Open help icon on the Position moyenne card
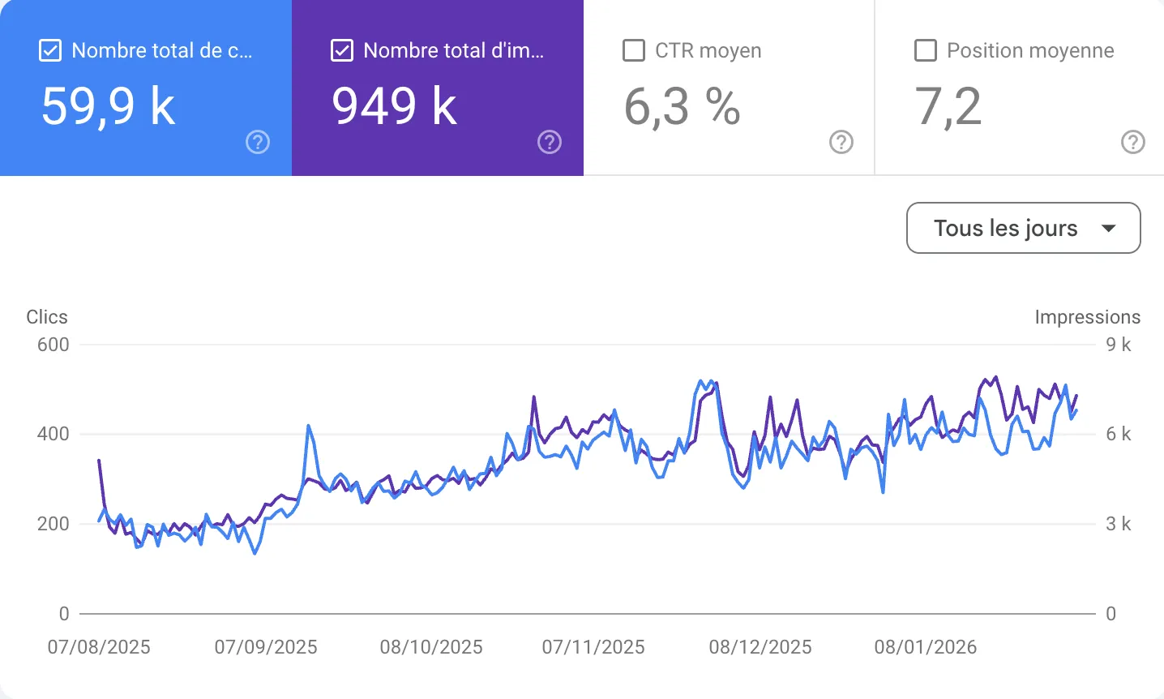Viewport: 1164px width, 699px height. [x=1133, y=143]
